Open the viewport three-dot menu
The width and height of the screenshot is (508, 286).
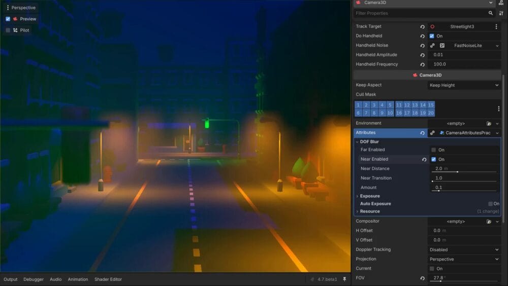pos(8,8)
